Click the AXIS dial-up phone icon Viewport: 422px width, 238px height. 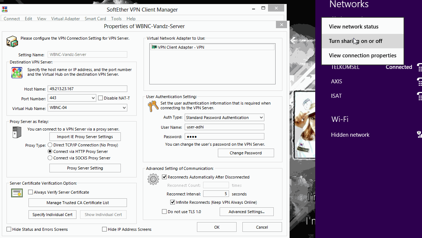pos(419,81)
